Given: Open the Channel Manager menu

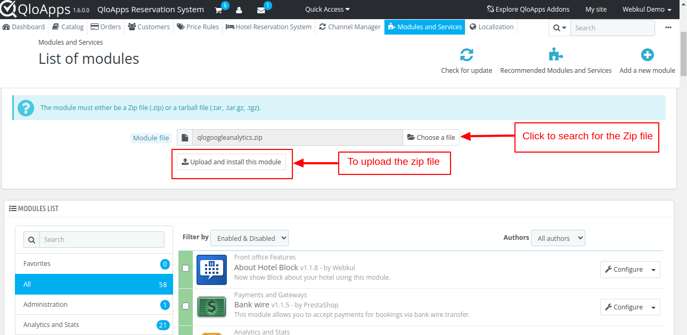Looking at the screenshot, I should coord(350,27).
